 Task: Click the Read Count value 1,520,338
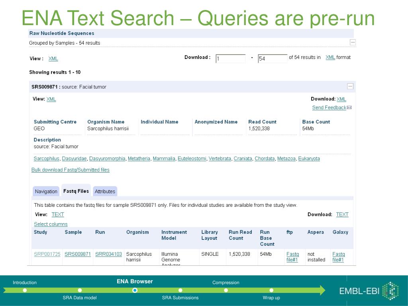(259, 129)
